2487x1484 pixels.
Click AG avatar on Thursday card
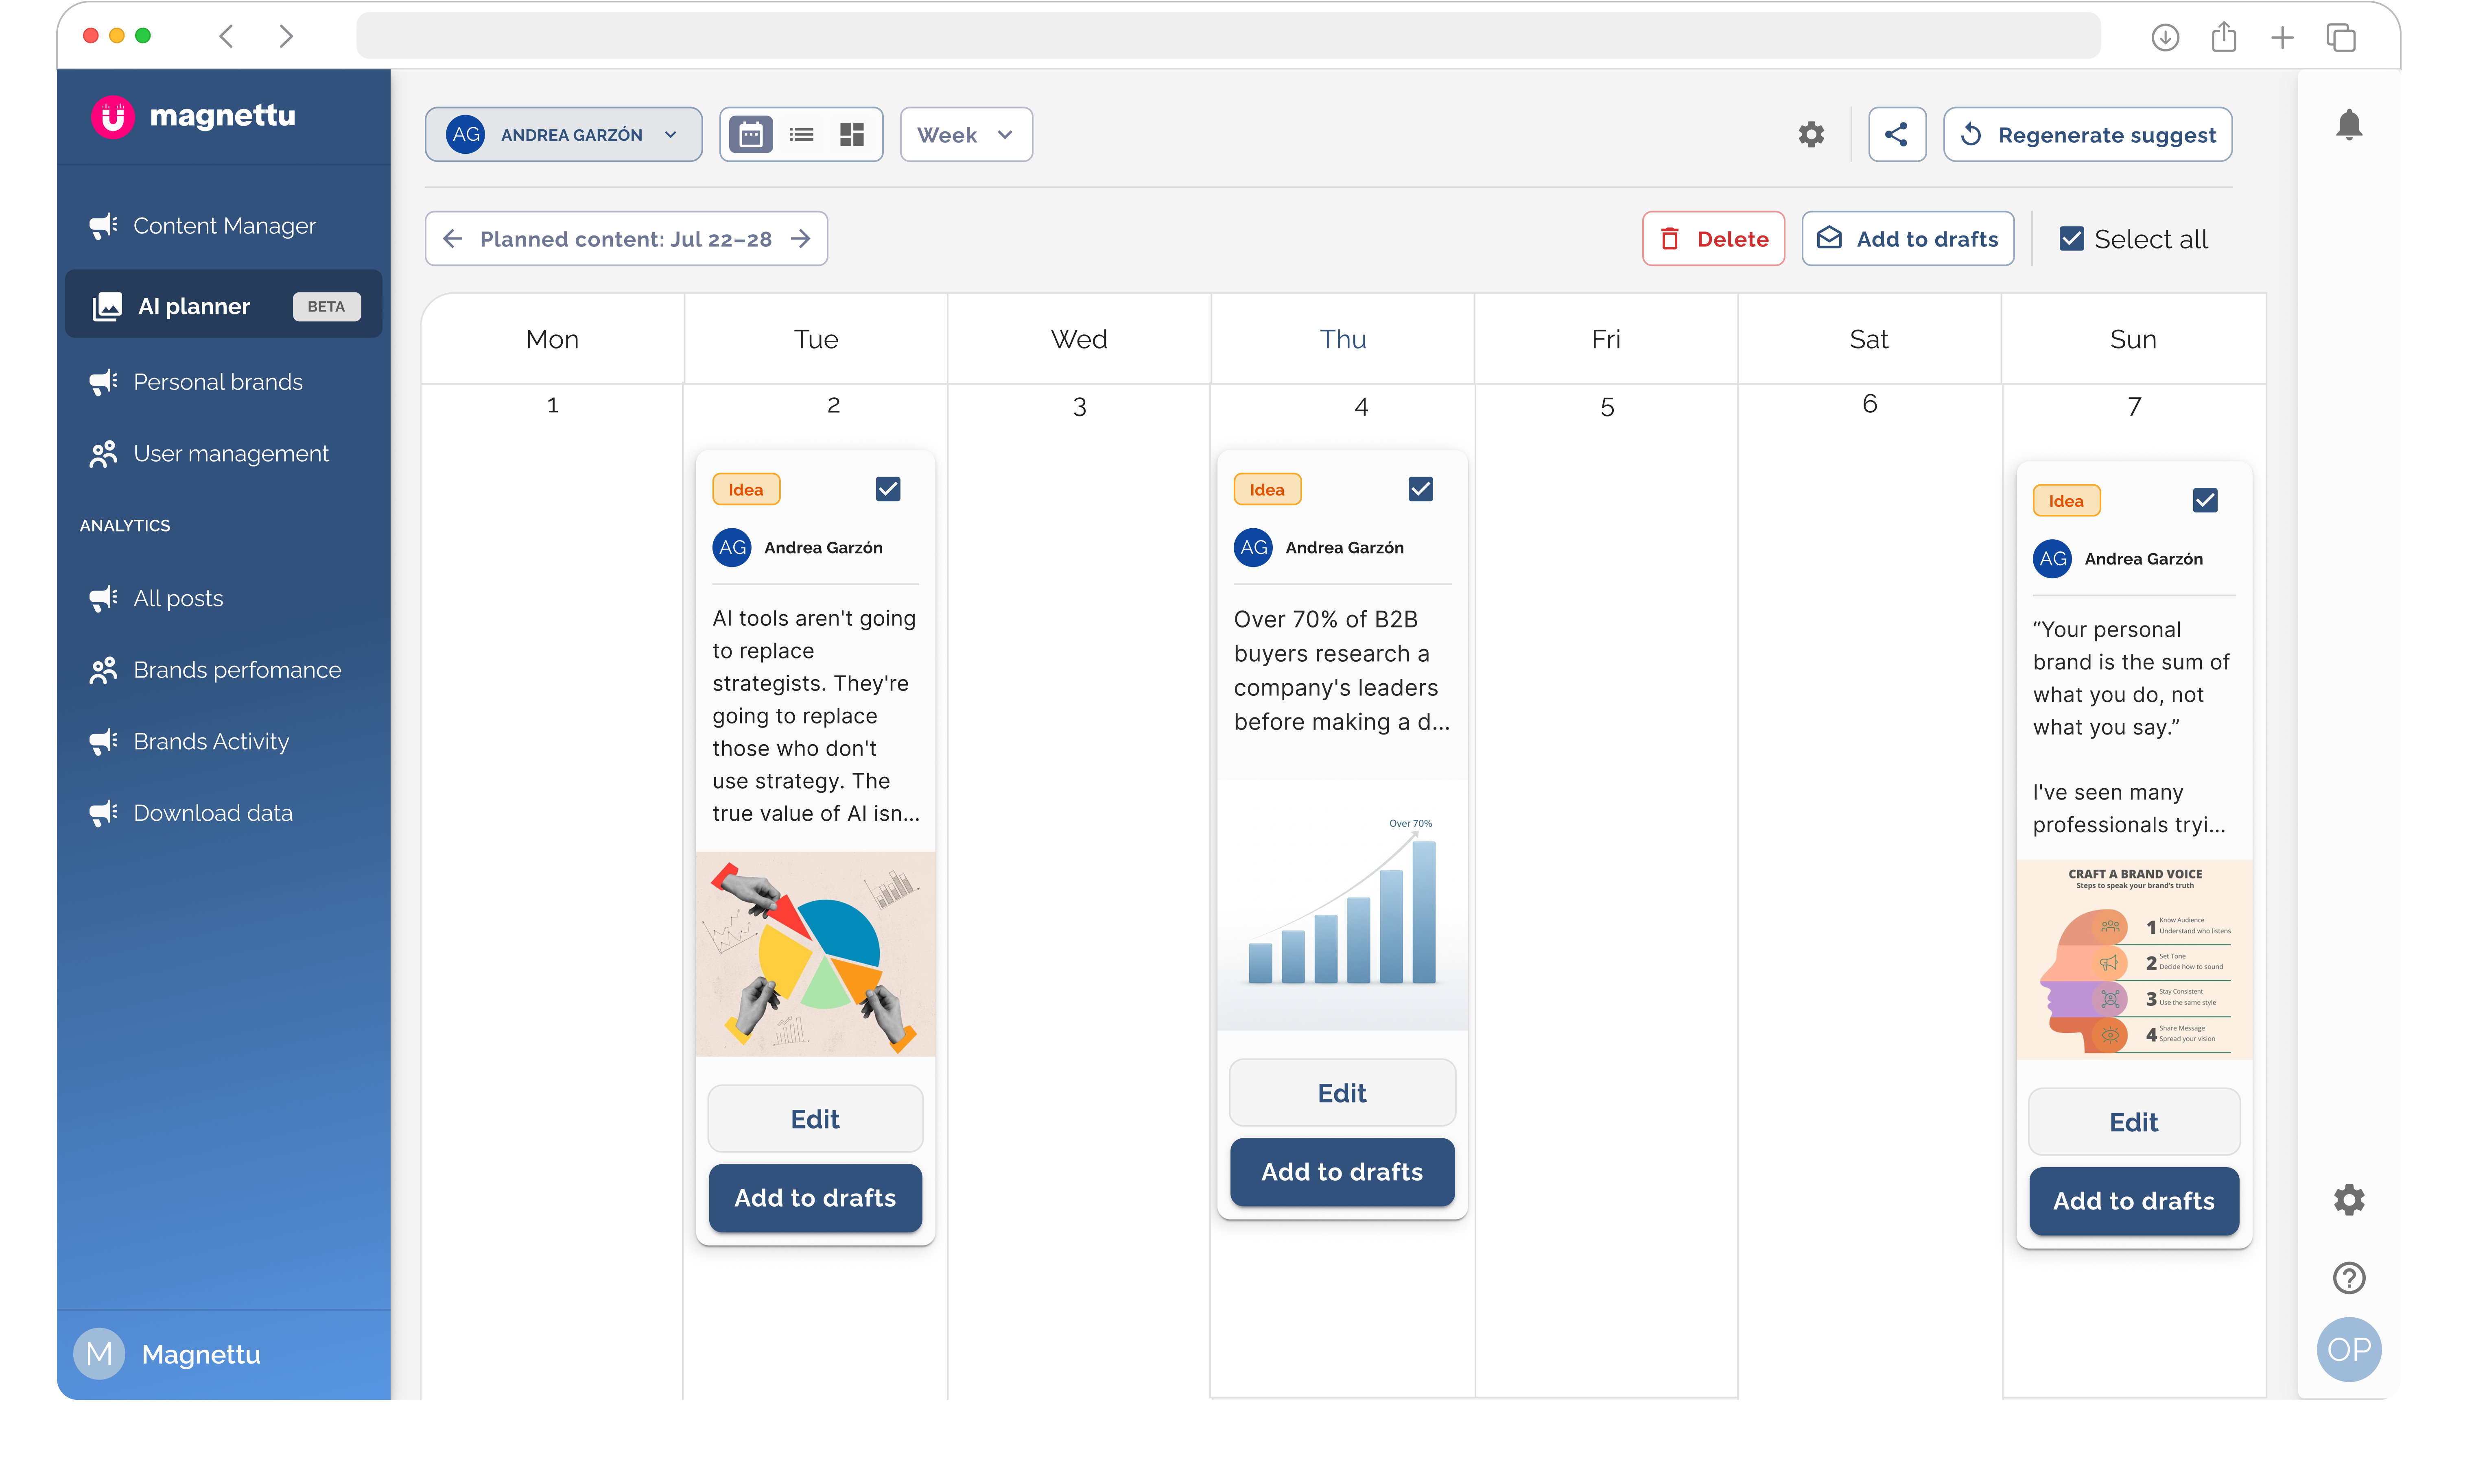pos(1254,547)
